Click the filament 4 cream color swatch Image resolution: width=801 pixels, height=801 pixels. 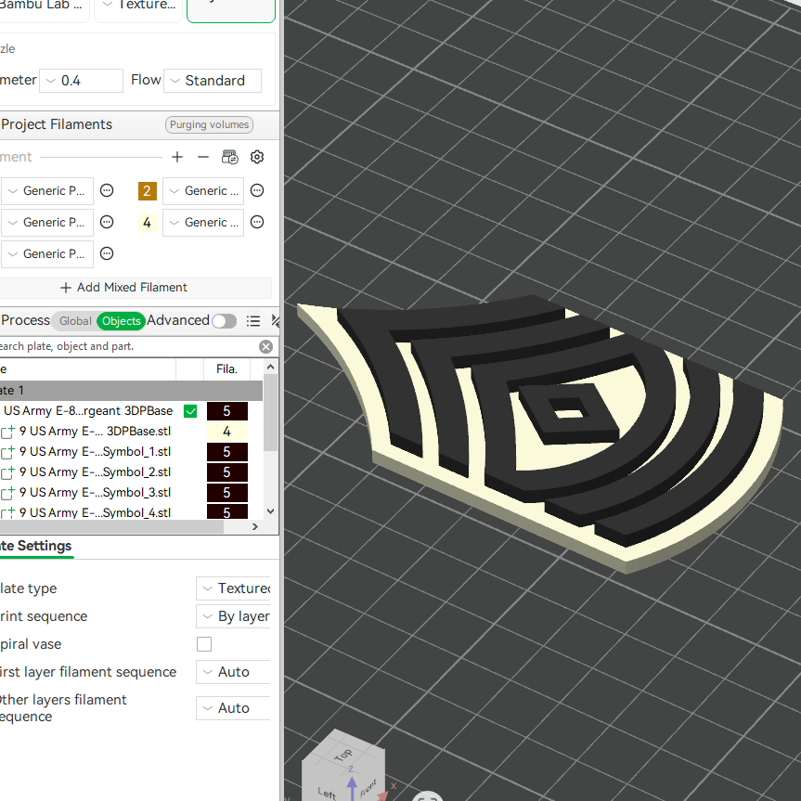(148, 223)
